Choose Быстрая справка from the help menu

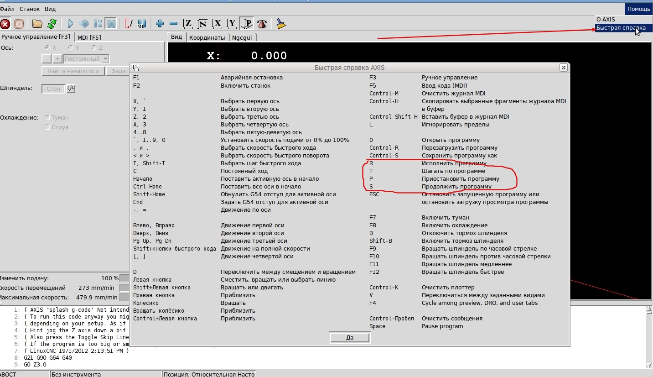[624, 28]
